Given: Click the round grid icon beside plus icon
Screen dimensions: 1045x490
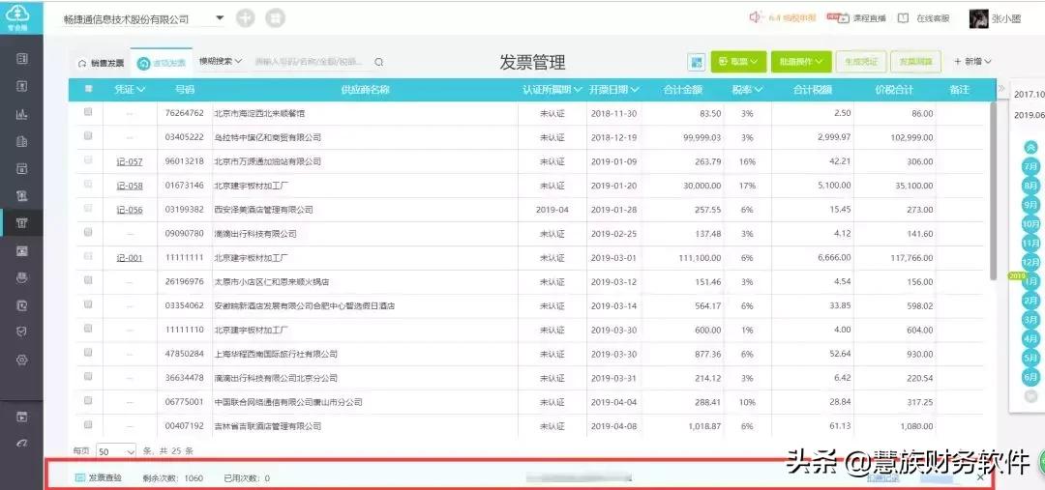Looking at the screenshot, I should pyautogui.click(x=275, y=18).
